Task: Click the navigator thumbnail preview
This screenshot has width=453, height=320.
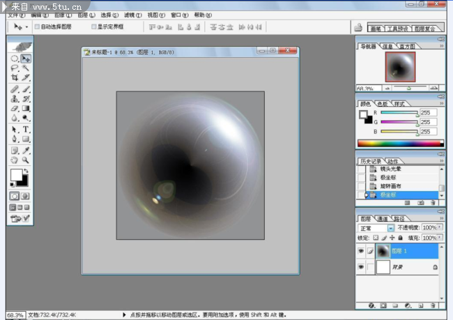Action: coord(400,67)
